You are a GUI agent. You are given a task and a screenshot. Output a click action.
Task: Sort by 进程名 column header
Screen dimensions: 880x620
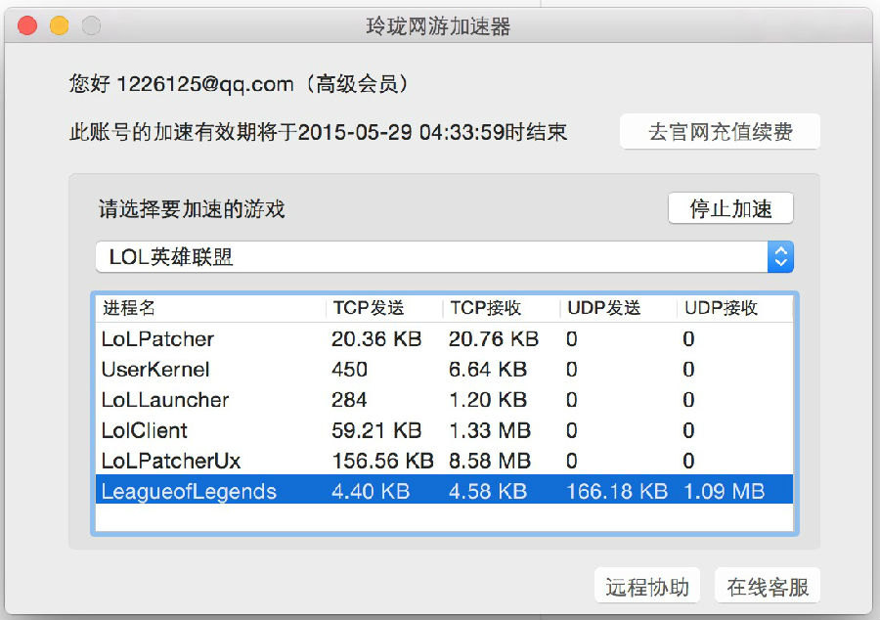210,308
